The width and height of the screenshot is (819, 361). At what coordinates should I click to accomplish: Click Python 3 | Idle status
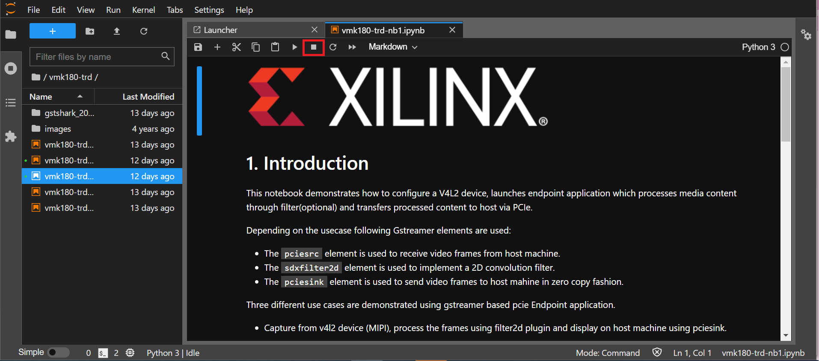173,353
